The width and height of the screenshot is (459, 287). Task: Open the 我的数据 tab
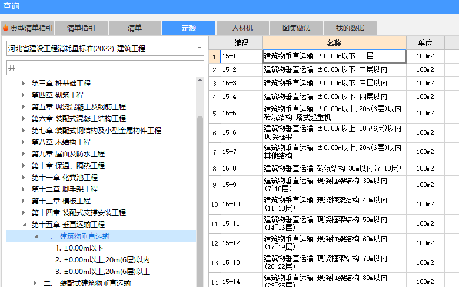tap(350, 28)
